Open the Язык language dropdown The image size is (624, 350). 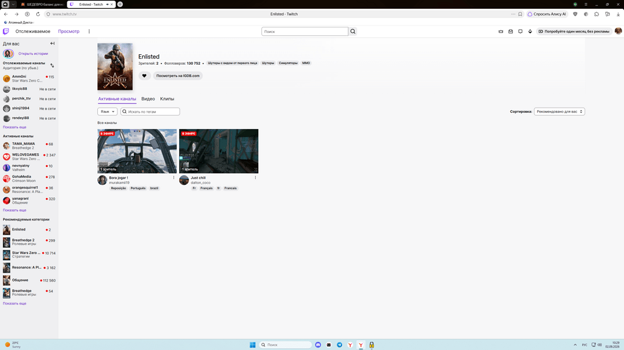coord(107,111)
